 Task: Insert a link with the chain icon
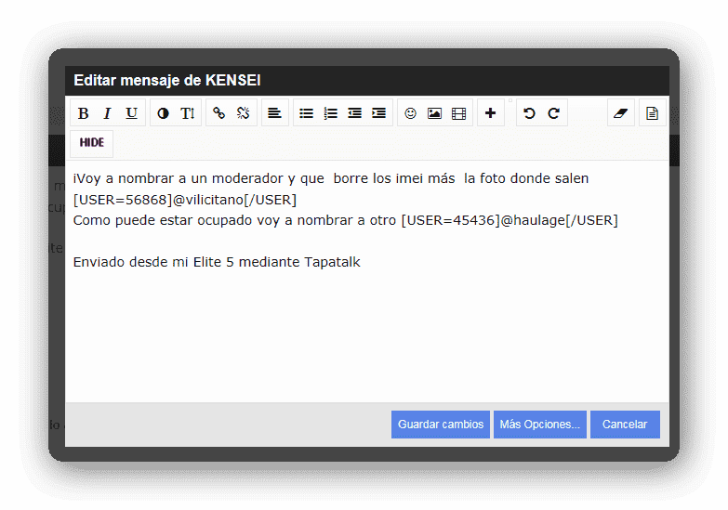(218, 113)
